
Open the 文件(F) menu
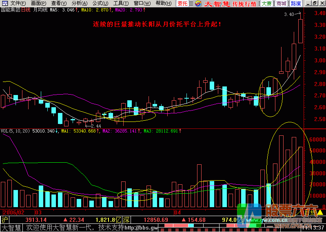(18, 3)
